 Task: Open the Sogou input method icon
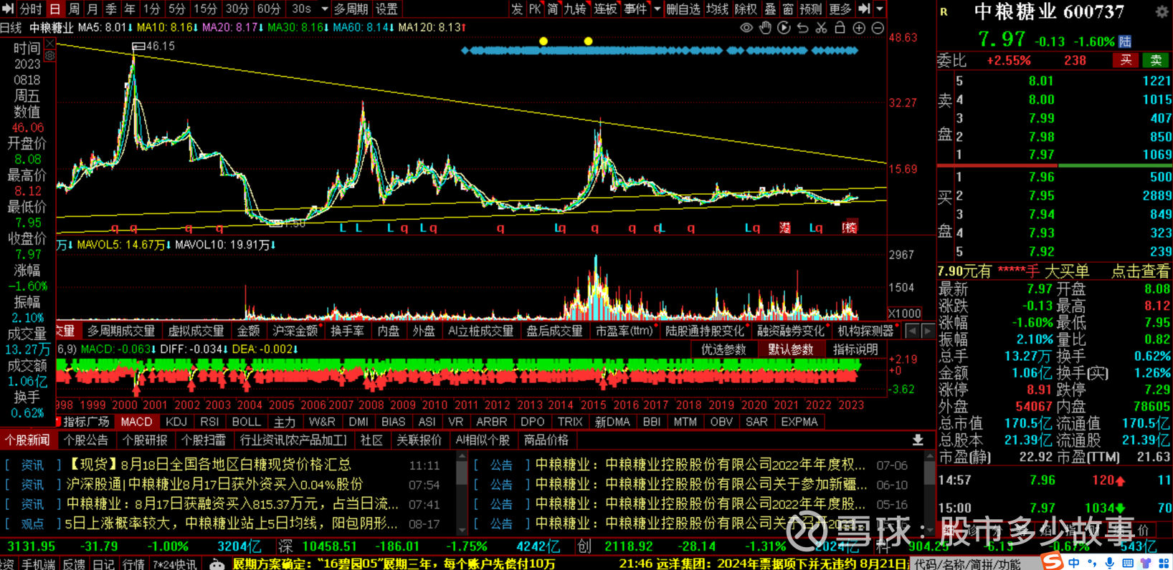coord(1052,561)
